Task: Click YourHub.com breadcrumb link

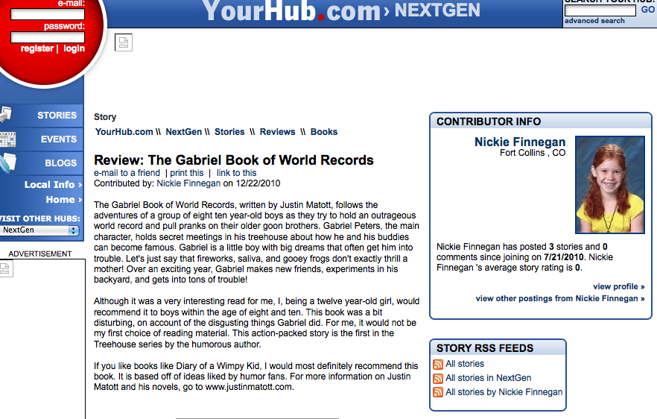Action: (x=124, y=132)
